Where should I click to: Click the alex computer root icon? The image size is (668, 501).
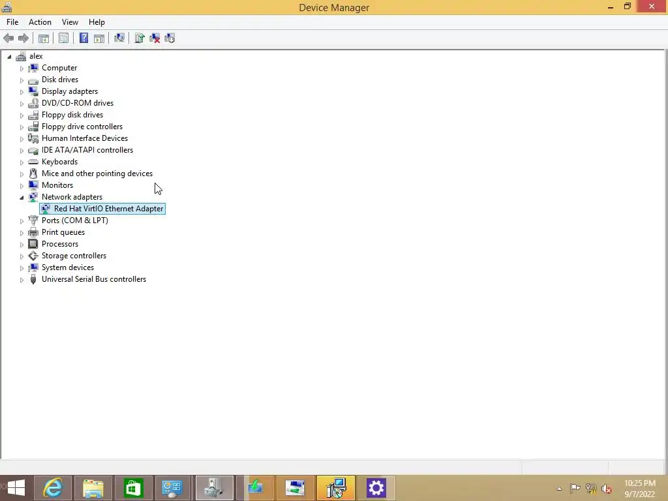pyautogui.click(x=20, y=56)
